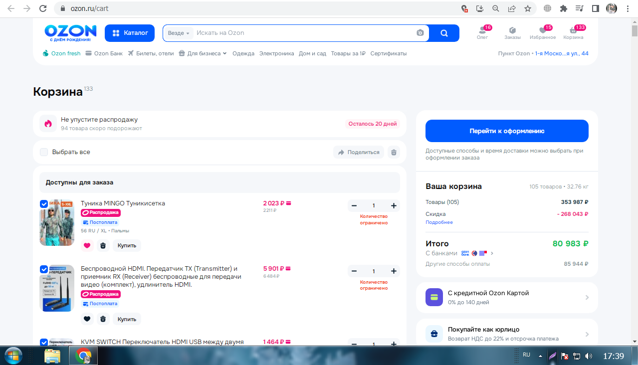The image size is (638, 365).
Task: Open the Не упустите распродажу banner
Action: 219,124
